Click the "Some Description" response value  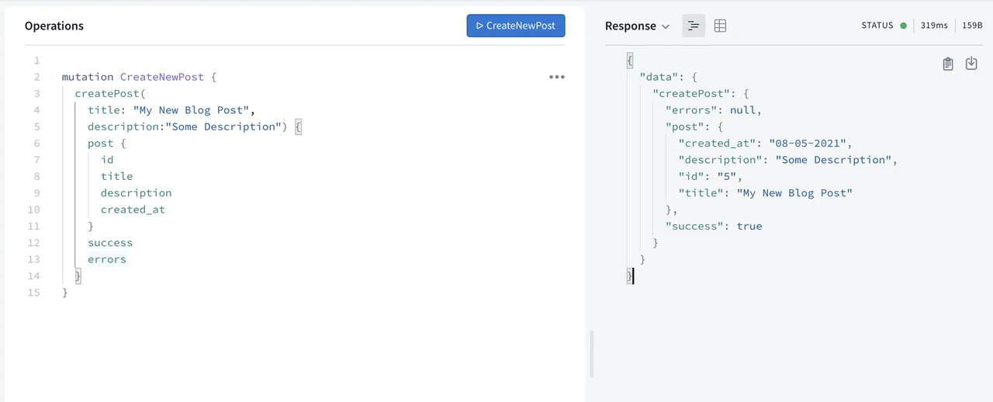pyautogui.click(x=833, y=160)
